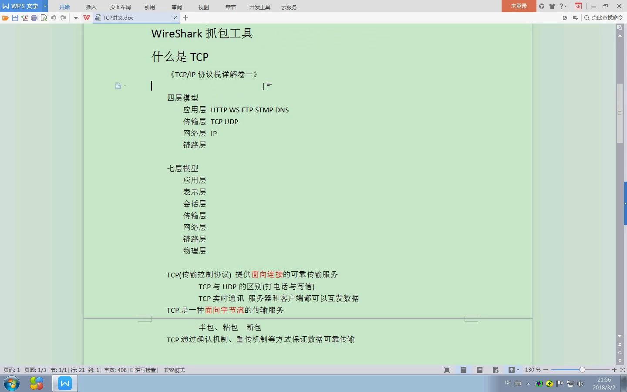Print the document using the printer icon
This screenshot has height=392, width=627.
(x=34, y=18)
